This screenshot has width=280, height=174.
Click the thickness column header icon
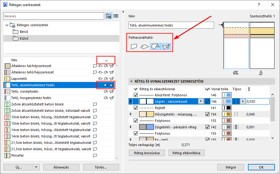pyautogui.click(x=249, y=89)
